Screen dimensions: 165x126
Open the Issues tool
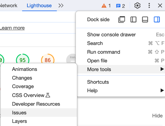[x=39, y=113]
